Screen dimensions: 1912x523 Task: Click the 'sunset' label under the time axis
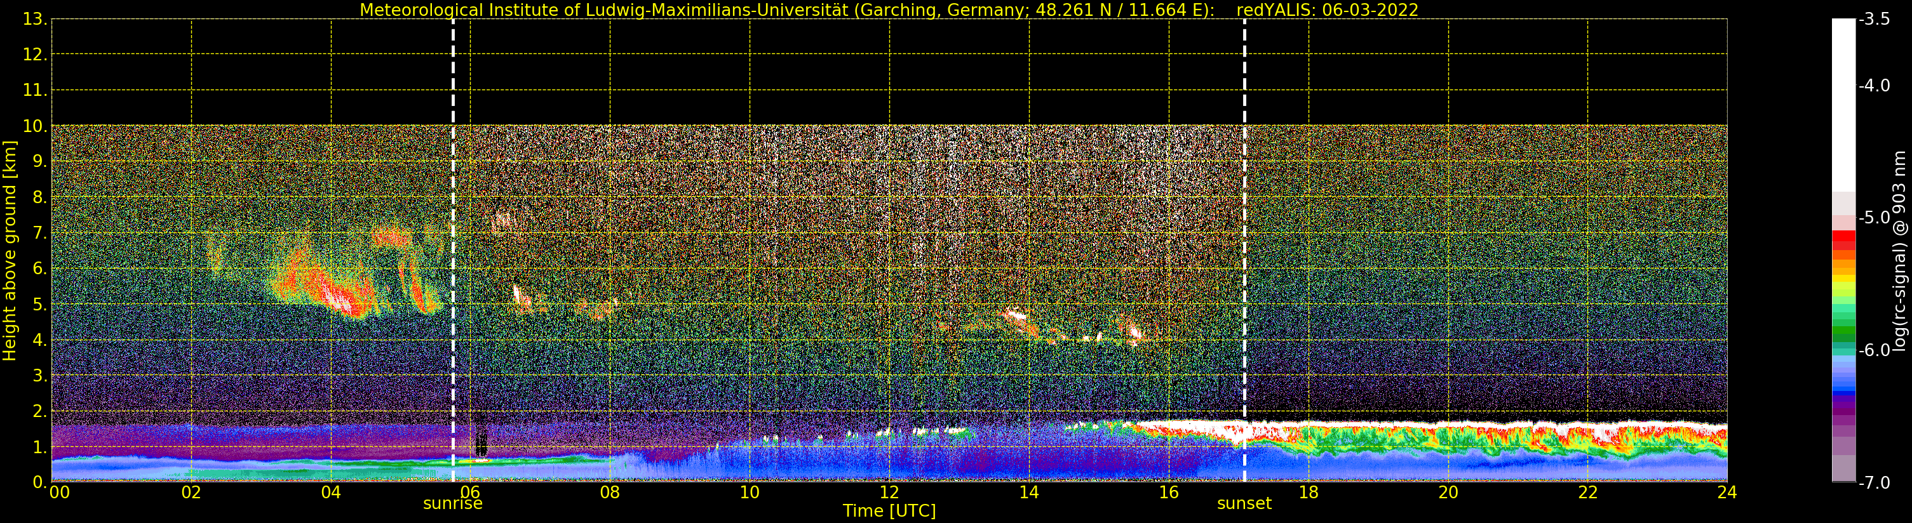[1244, 504]
